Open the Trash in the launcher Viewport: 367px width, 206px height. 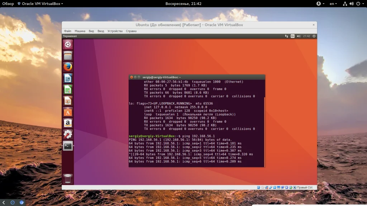pos(68,178)
